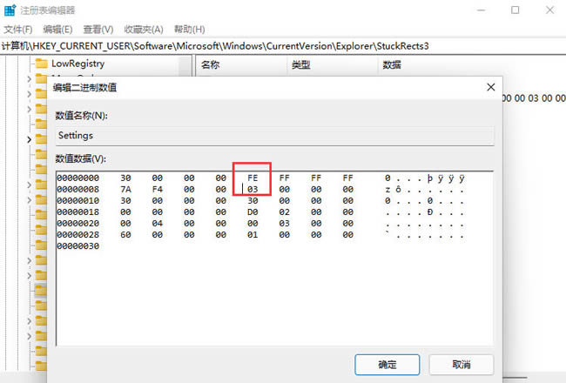Click the F4 byte in row 00000008
Viewport: 566px width, 383px height.
158,189
